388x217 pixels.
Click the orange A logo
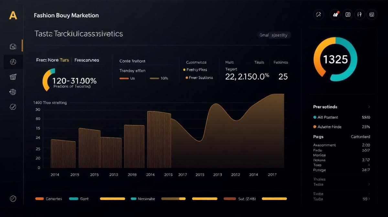pyautogui.click(x=13, y=15)
